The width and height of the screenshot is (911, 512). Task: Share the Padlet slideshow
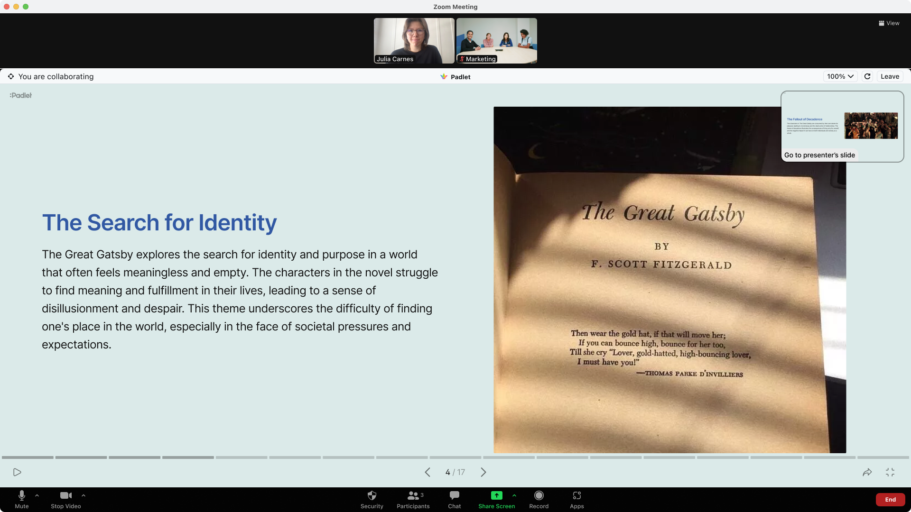[867, 472]
